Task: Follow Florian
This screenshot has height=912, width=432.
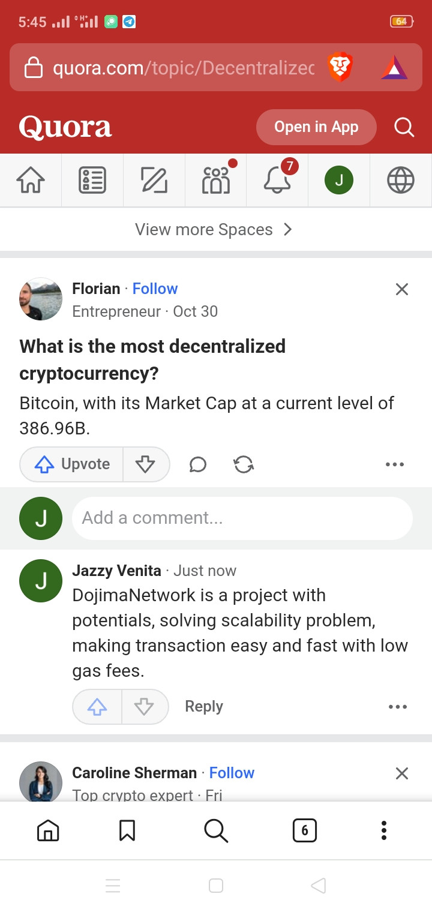Action: [155, 289]
